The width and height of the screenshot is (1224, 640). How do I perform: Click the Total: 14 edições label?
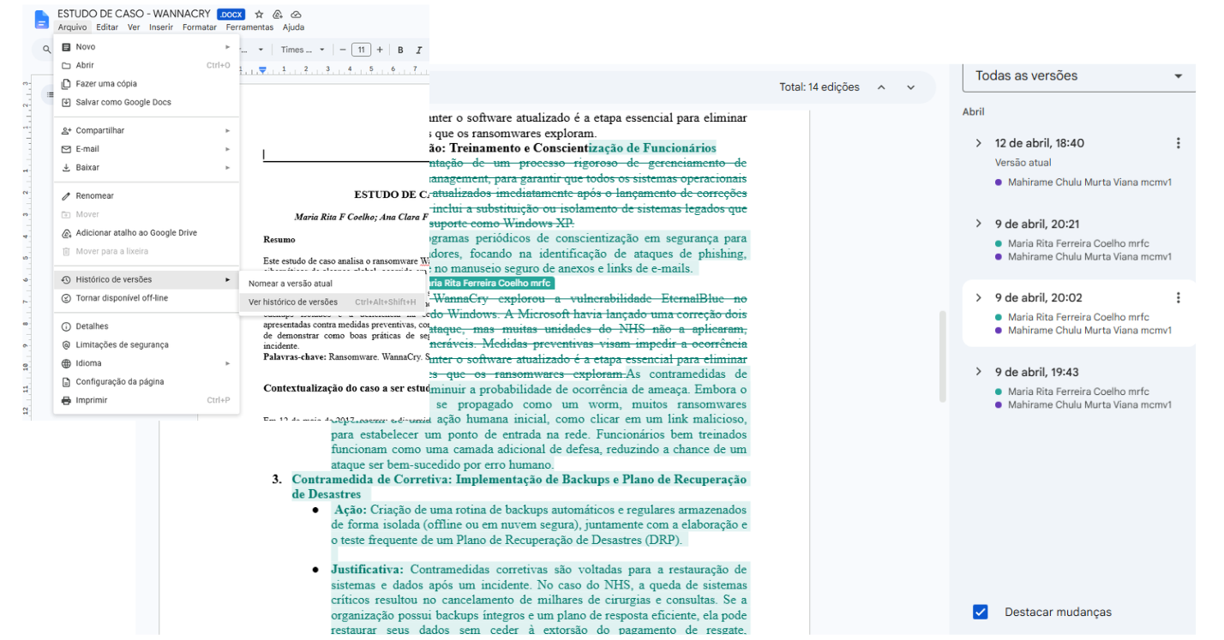click(x=819, y=87)
